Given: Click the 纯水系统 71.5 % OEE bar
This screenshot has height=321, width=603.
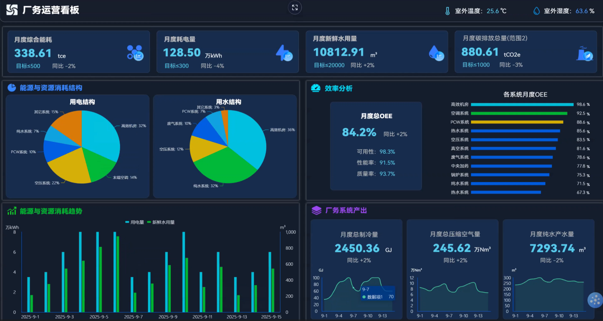Looking at the screenshot, I should (508, 183).
